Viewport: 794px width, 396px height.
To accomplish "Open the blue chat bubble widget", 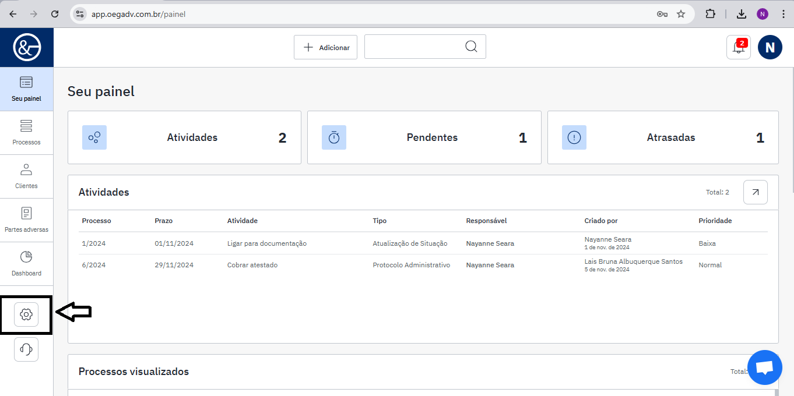I will [764, 367].
